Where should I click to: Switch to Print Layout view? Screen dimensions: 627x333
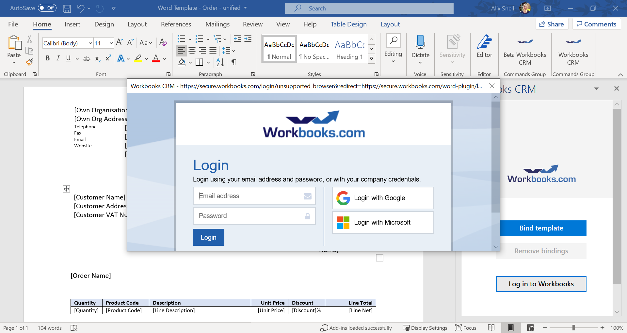pyautogui.click(x=511, y=328)
